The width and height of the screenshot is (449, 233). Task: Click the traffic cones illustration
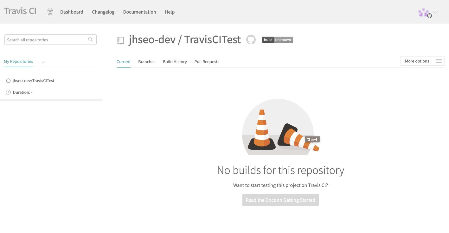[x=280, y=127]
